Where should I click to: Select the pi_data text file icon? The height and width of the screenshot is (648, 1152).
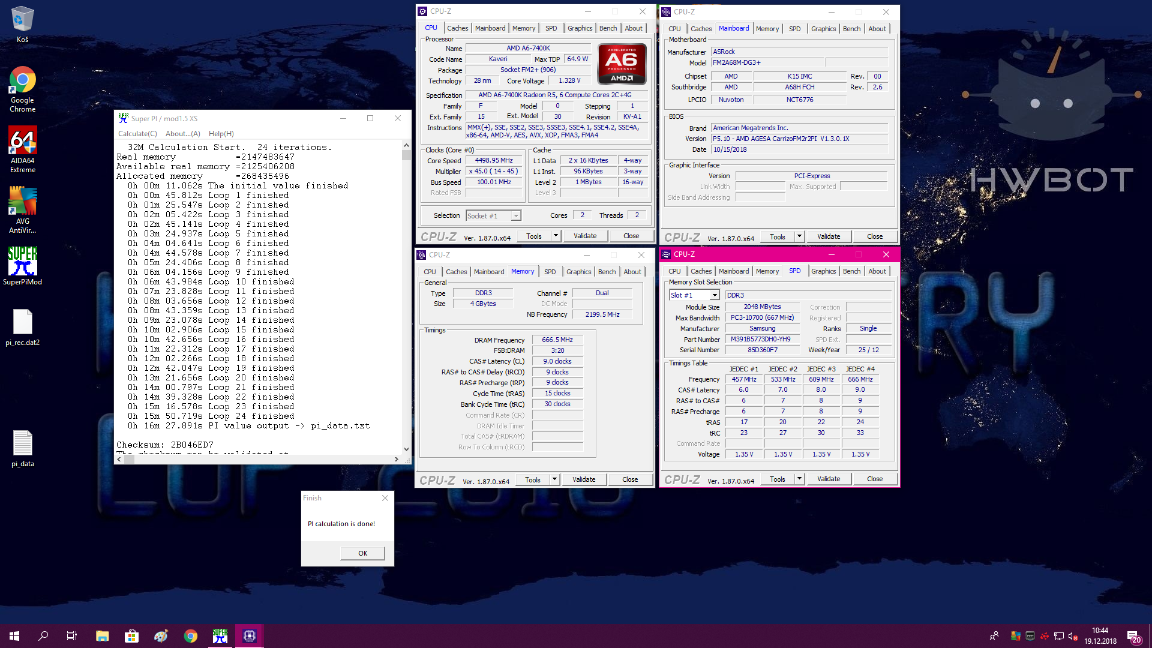coord(22,449)
